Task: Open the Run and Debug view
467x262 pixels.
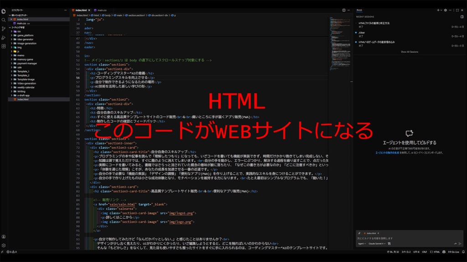Action: 4,37
